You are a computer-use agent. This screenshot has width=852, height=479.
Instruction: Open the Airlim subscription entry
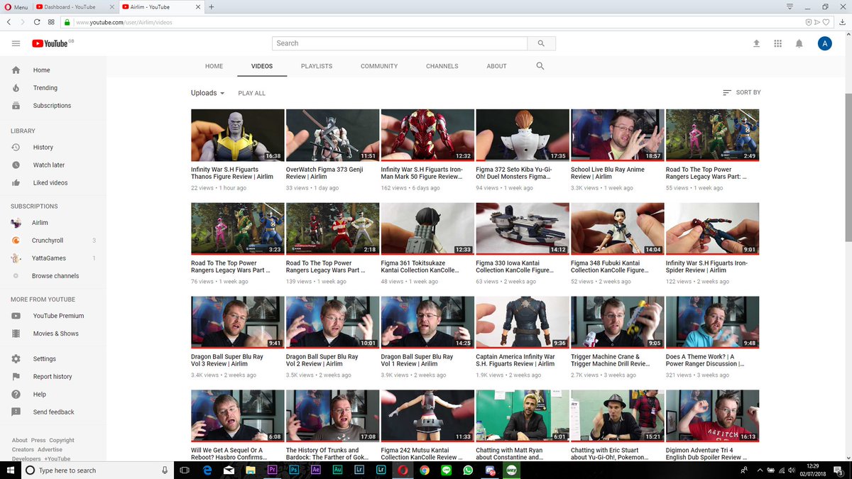click(x=40, y=223)
